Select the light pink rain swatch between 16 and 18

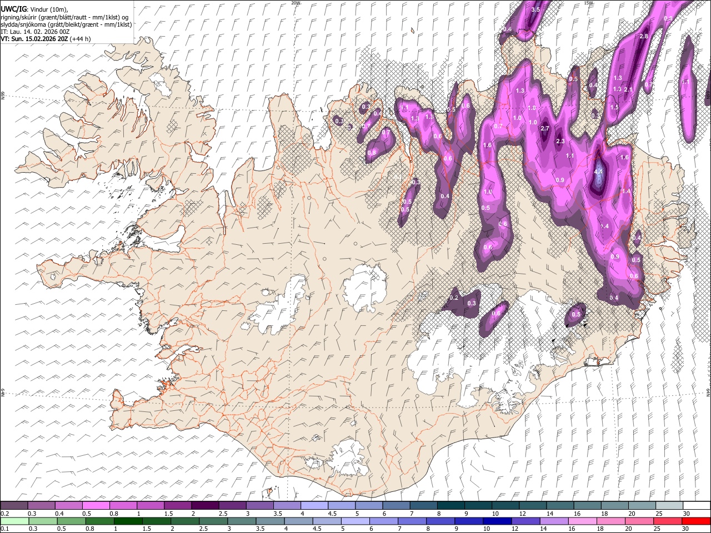(583, 521)
